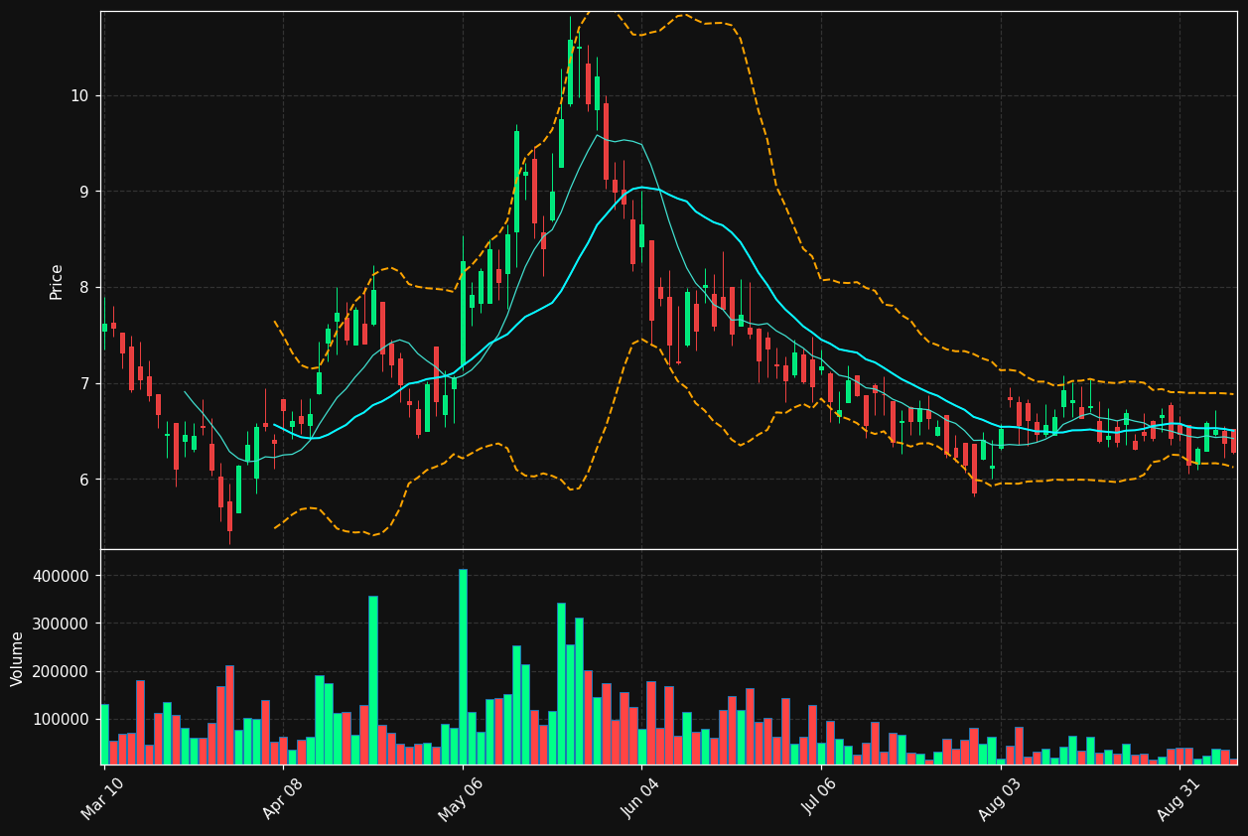This screenshot has height=836, width=1248.
Task: Click the 'Volume' y-axis title
Action: 18,658
